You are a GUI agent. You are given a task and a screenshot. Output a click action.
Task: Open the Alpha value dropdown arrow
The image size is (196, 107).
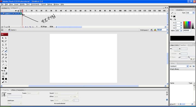point(181,30)
